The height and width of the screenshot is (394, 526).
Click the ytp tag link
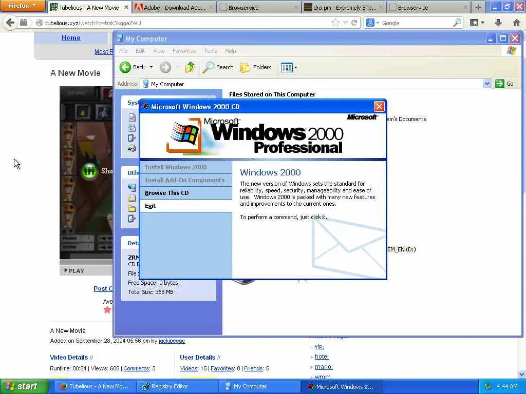tap(319, 346)
